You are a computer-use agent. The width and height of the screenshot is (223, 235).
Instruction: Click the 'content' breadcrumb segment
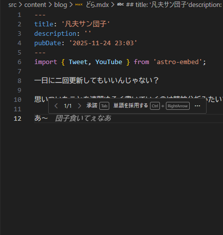[x=35, y=5]
